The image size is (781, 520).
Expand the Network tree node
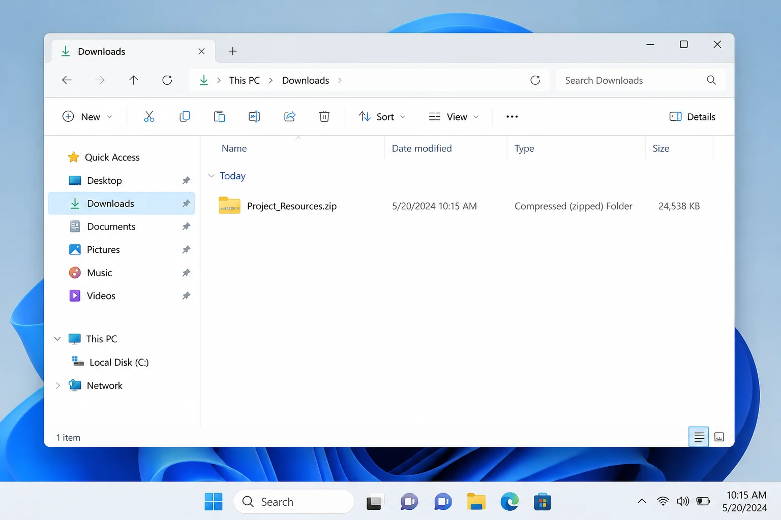pyautogui.click(x=57, y=385)
